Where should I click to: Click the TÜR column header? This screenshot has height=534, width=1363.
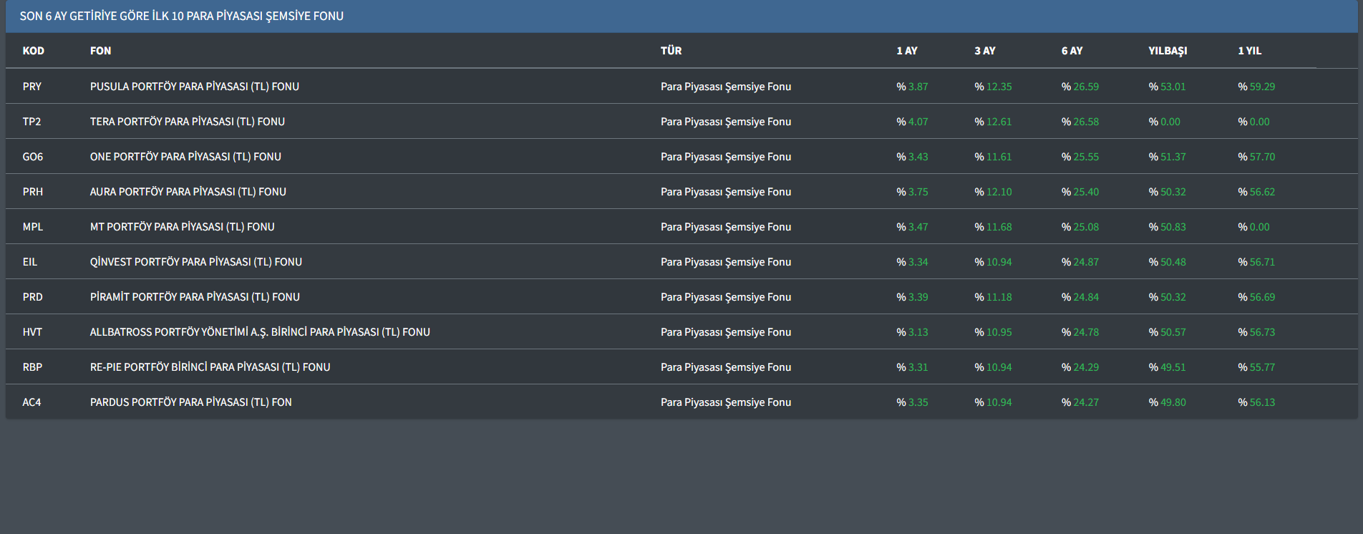[671, 51]
